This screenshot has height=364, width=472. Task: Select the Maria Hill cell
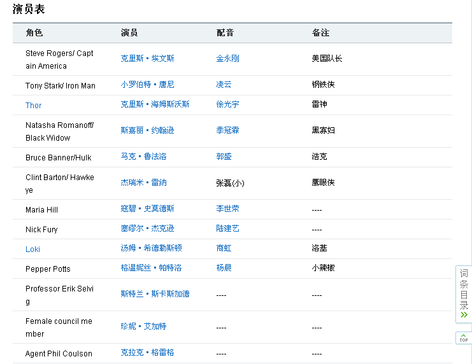click(41, 210)
